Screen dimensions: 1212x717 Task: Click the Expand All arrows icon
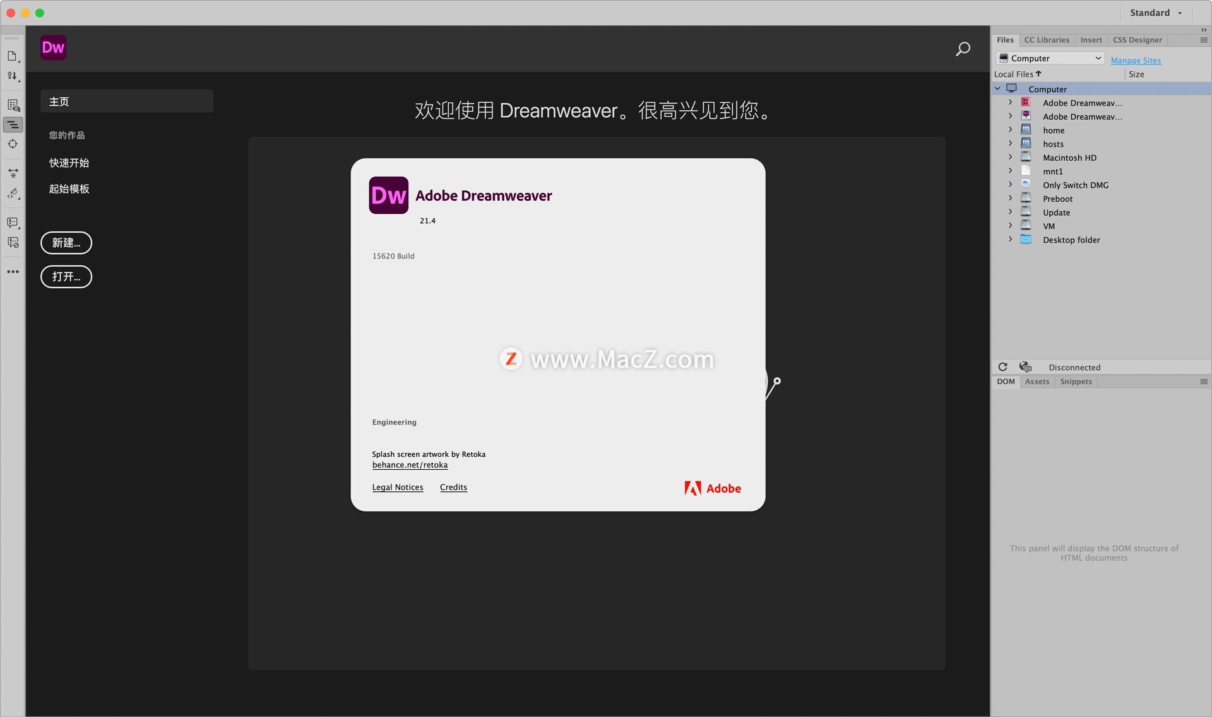(13, 173)
